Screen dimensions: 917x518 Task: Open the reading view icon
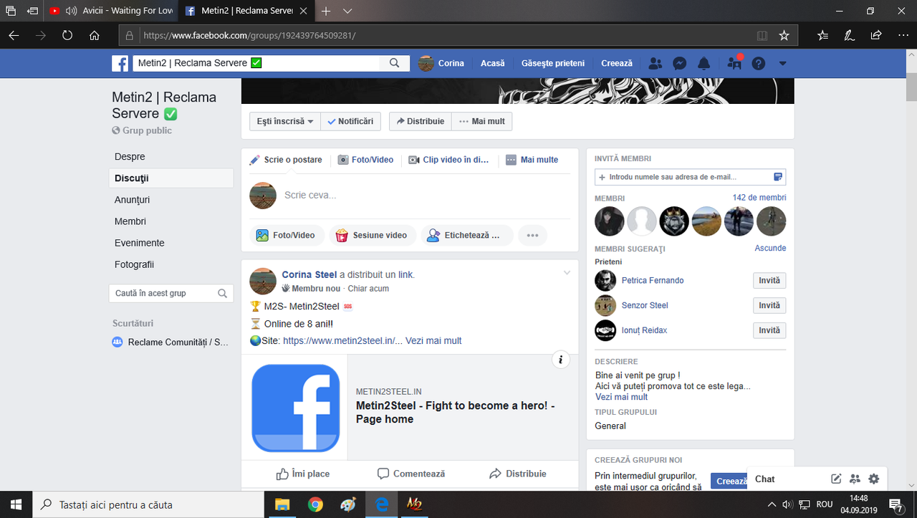762,35
